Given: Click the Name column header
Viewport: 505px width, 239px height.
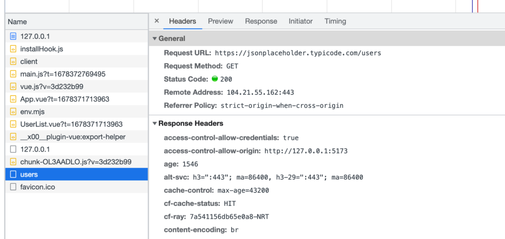Looking at the screenshot, I should click(18, 22).
